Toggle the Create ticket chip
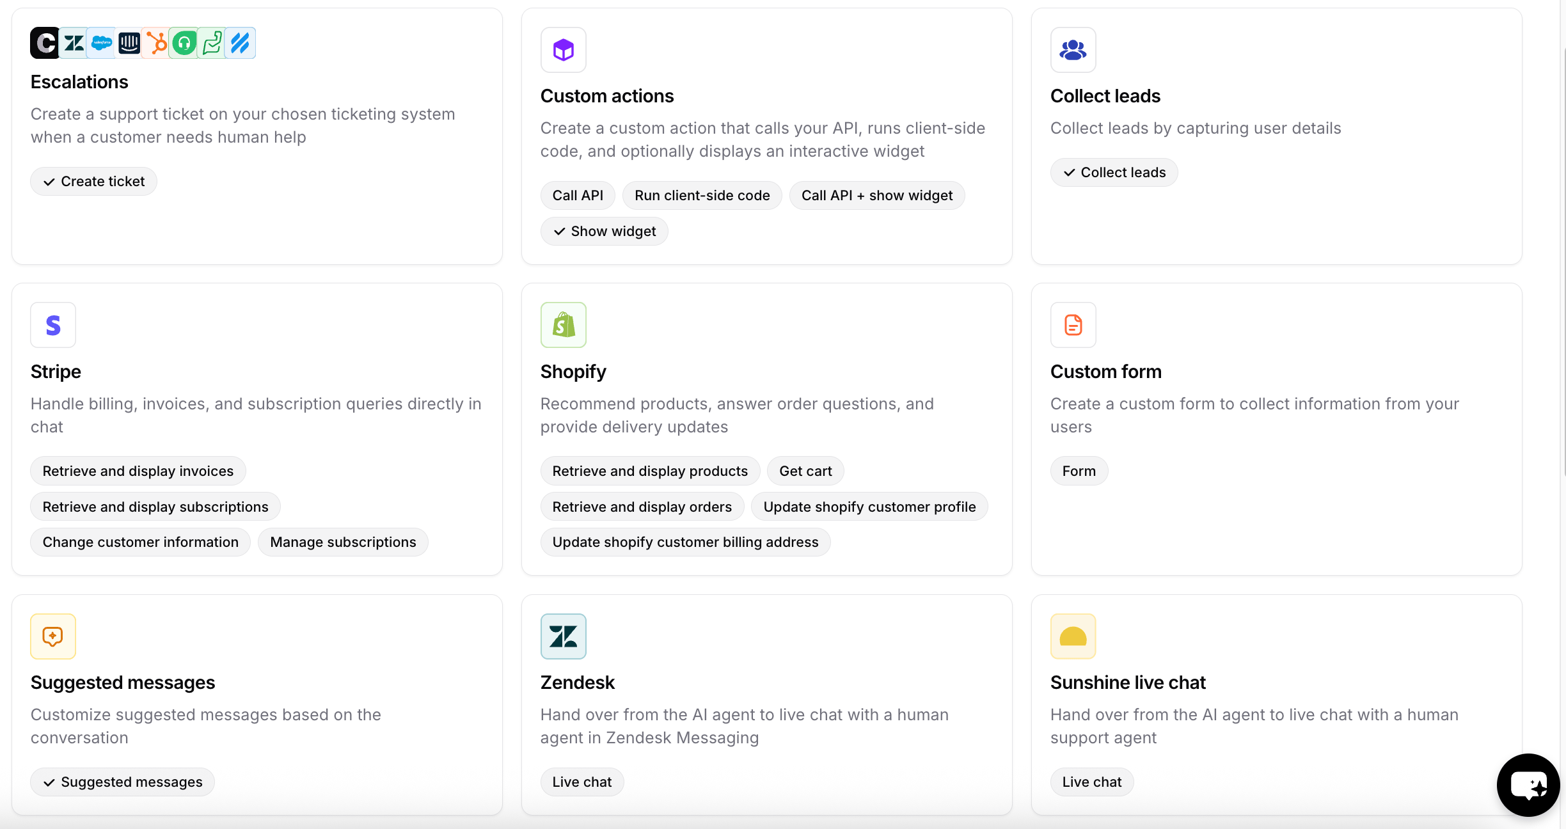1566x829 pixels. [x=93, y=182]
